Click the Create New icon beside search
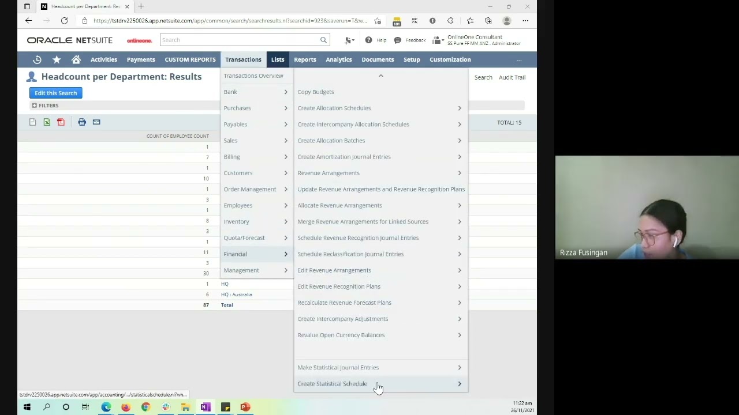This screenshot has height=415, width=739. click(349, 40)
